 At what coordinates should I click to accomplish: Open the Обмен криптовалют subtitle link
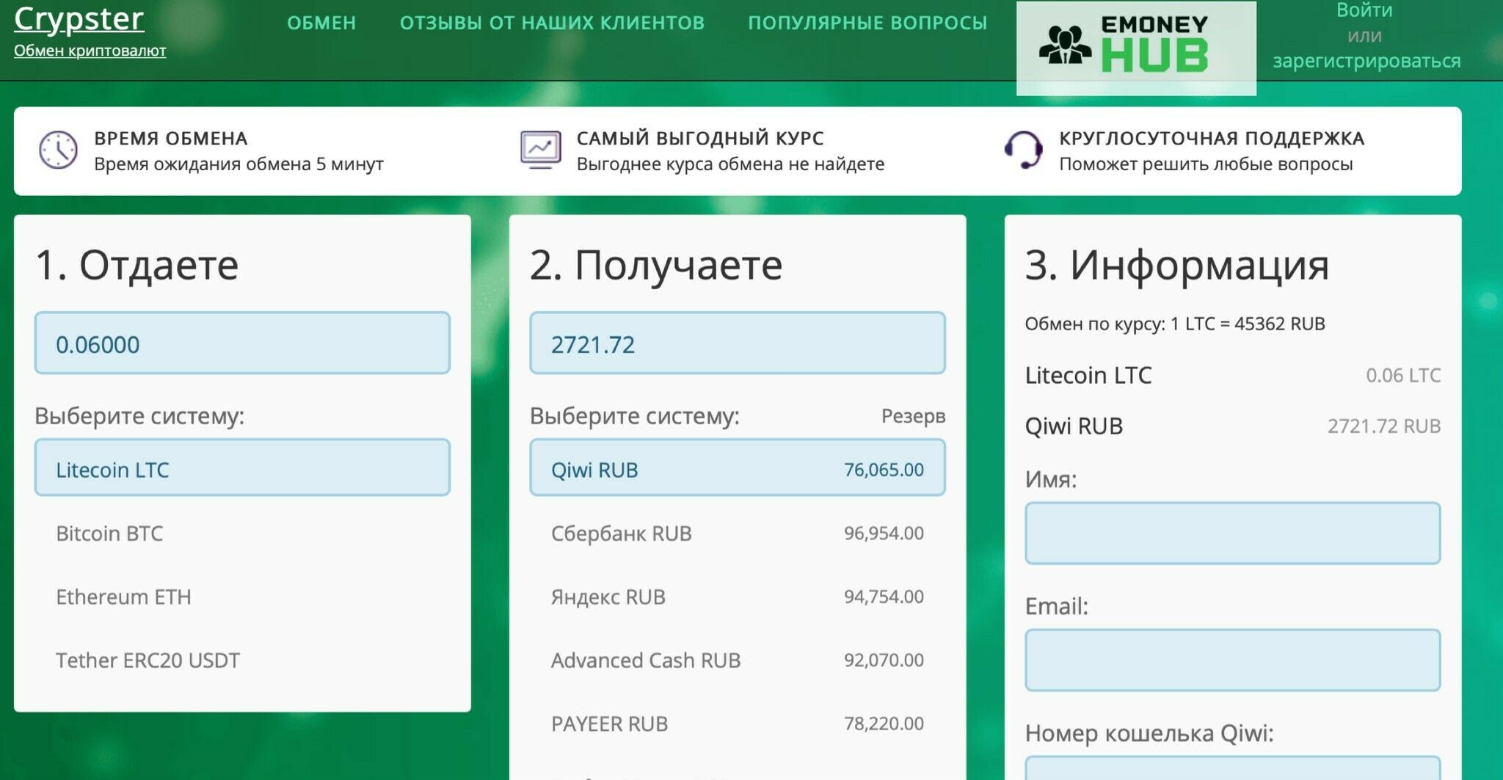point(90,51)
